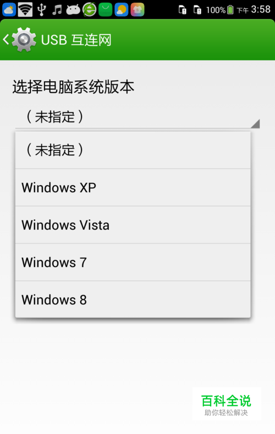Open the weather cloud status icon

click(x=9, y=10)
